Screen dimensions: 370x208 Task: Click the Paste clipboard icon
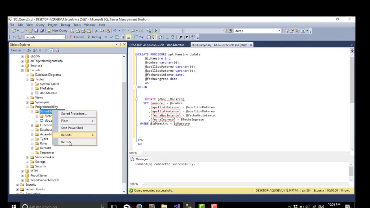tap(108, 31)
